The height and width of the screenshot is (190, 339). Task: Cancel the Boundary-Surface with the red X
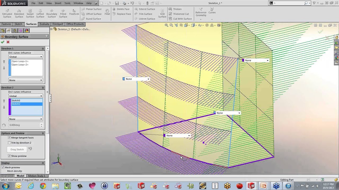coord(8,42)
